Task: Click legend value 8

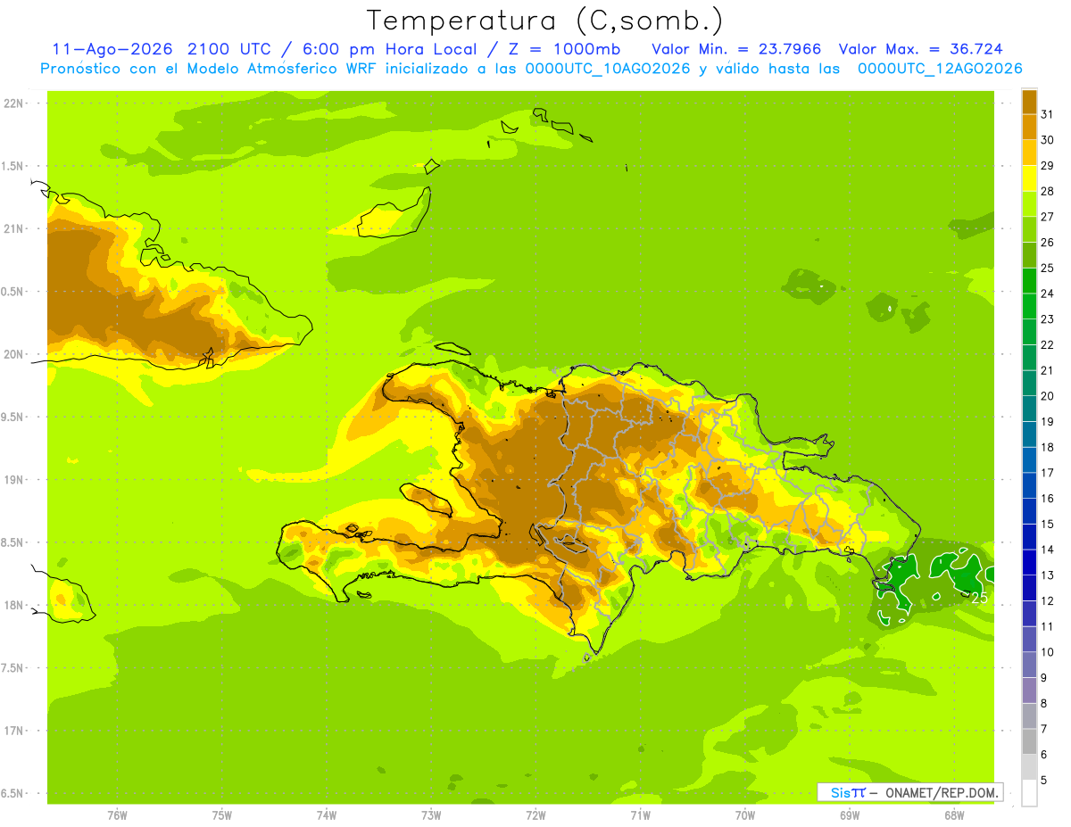Action: click(1044, 703)
